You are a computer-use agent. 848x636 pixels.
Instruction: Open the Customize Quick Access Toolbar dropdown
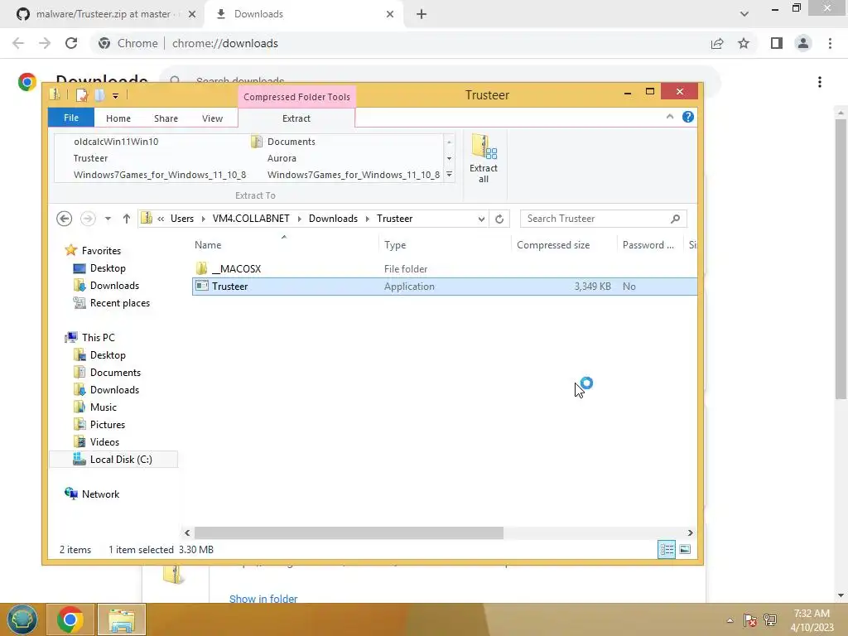(115, 96)
